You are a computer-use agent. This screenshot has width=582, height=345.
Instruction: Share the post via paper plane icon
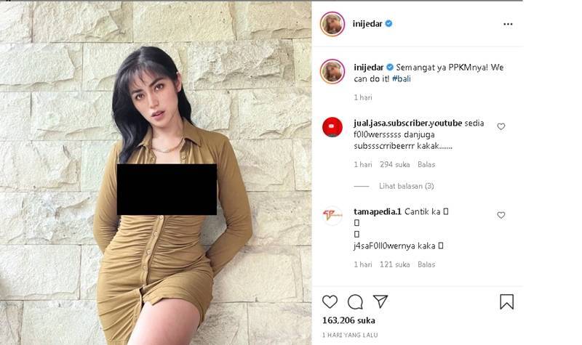(x=380, y=301)
